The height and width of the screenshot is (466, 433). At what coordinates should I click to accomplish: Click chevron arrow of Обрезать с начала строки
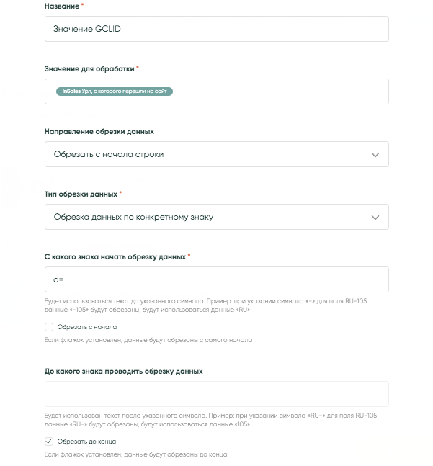[375, 154]
